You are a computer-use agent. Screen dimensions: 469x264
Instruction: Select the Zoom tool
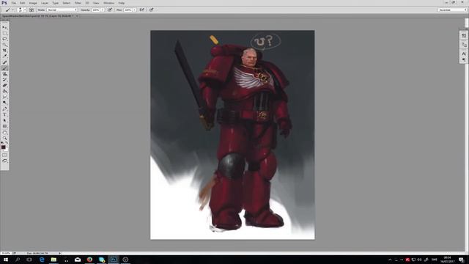click(4, 138)
